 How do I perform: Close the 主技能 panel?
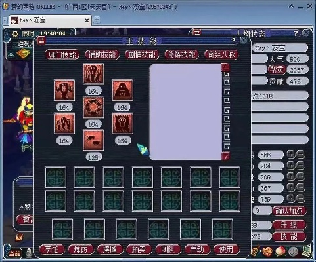point(243,41)
